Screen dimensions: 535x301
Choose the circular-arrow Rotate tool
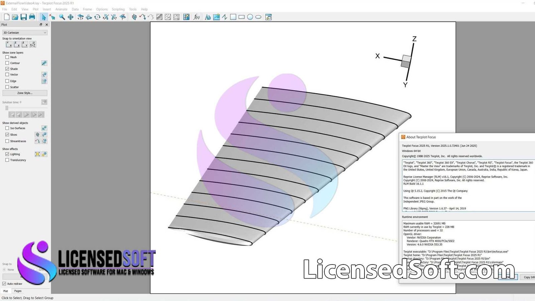tap(97, 17)
